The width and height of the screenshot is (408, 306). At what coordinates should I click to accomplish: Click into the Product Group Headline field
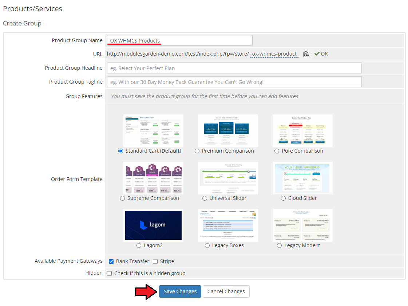pyautogui.click(x=234, y=68)
